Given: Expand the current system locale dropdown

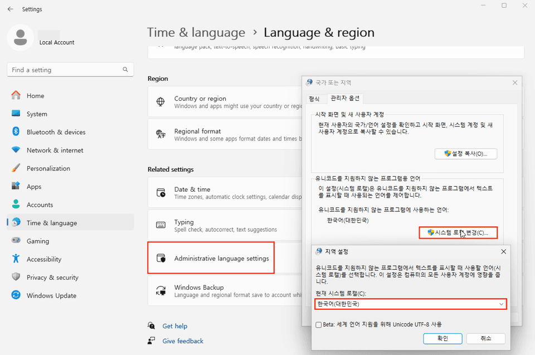Looking at the screenshot, I should point(501,304).
